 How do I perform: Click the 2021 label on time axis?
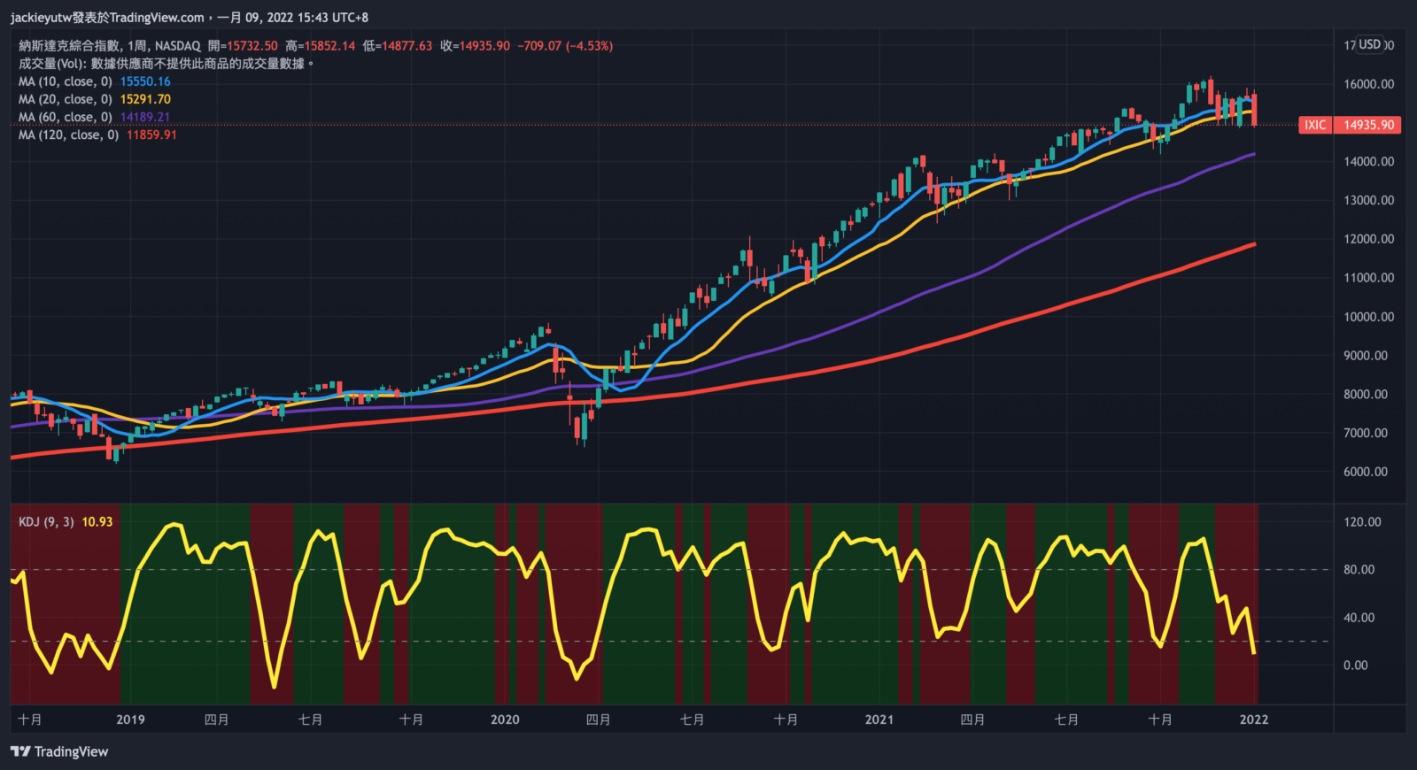879,720
